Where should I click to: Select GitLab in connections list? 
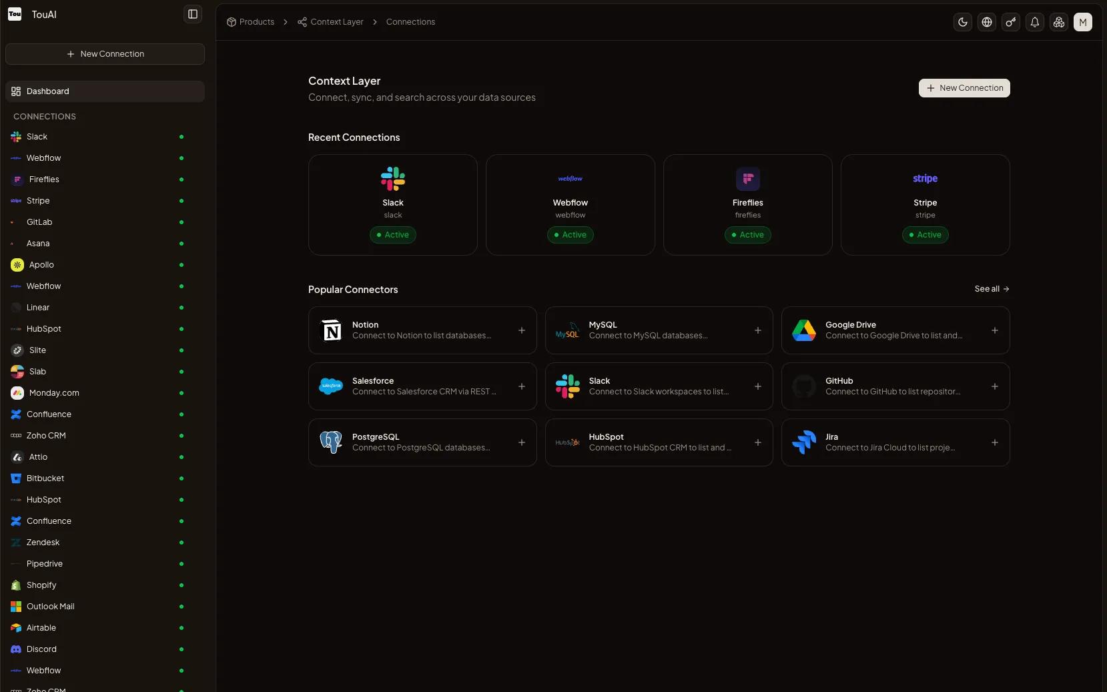(x=39, y=222)
